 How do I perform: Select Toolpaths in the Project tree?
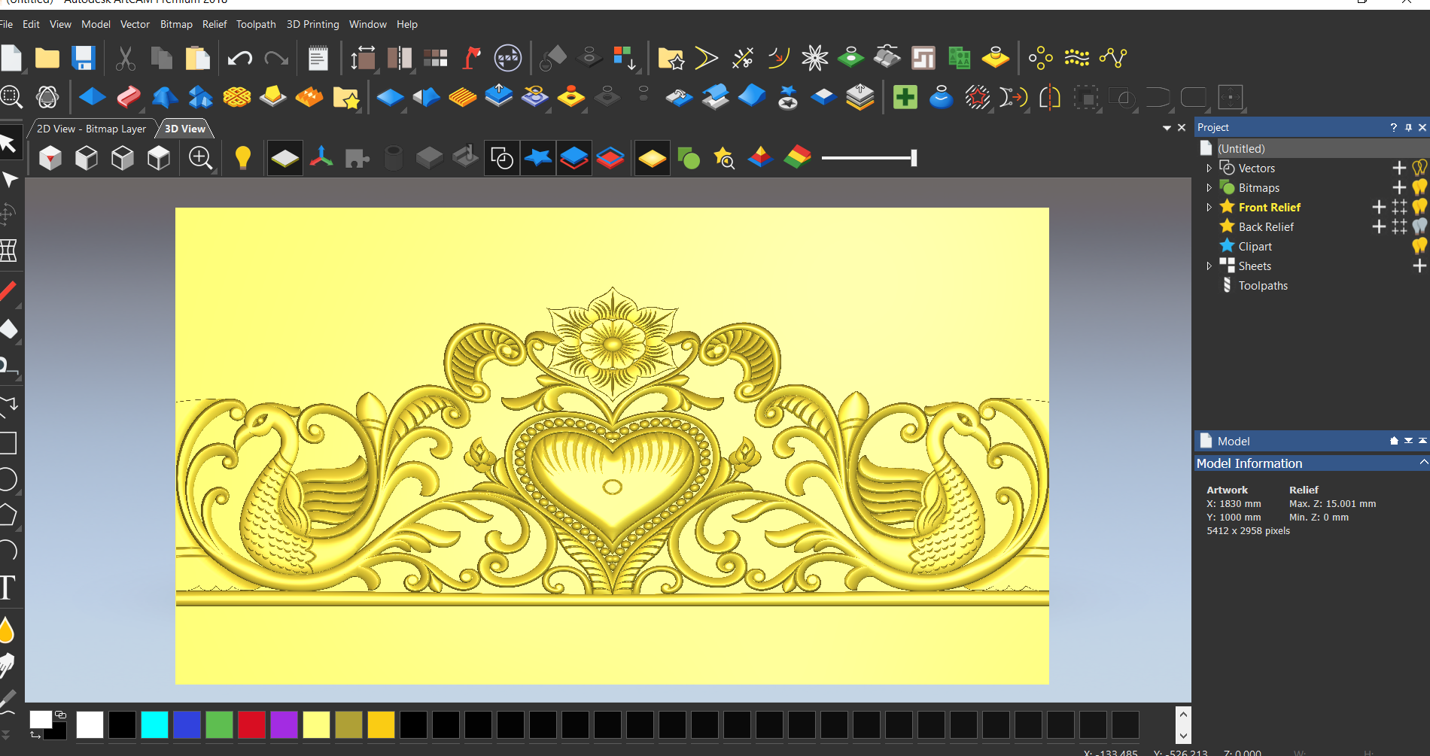coord(1263,286)
